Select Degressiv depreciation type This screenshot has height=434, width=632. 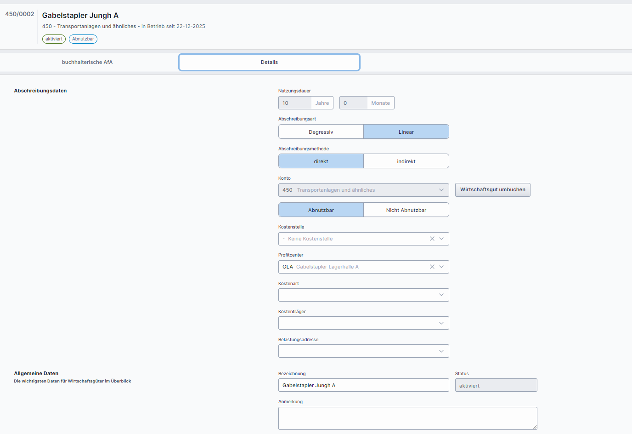pos(321,132)
